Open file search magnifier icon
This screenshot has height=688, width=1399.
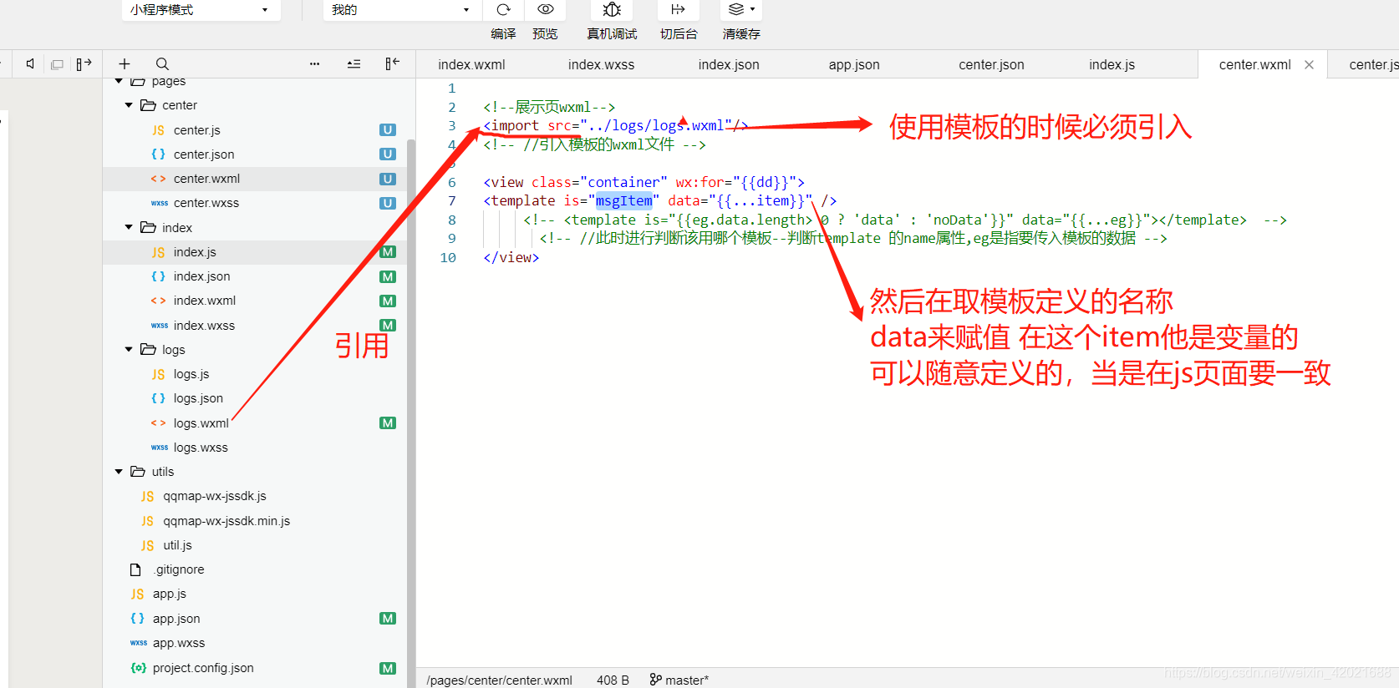coord(162,63)
